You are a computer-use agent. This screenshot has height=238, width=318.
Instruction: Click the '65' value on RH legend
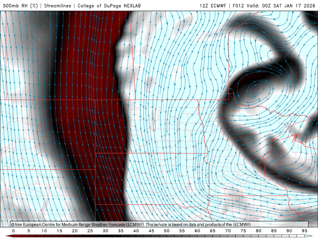click(213, 231)
